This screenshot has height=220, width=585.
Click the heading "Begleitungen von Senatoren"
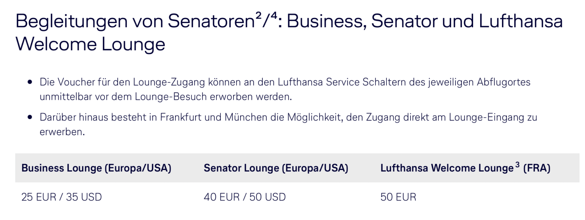[135, 21]
